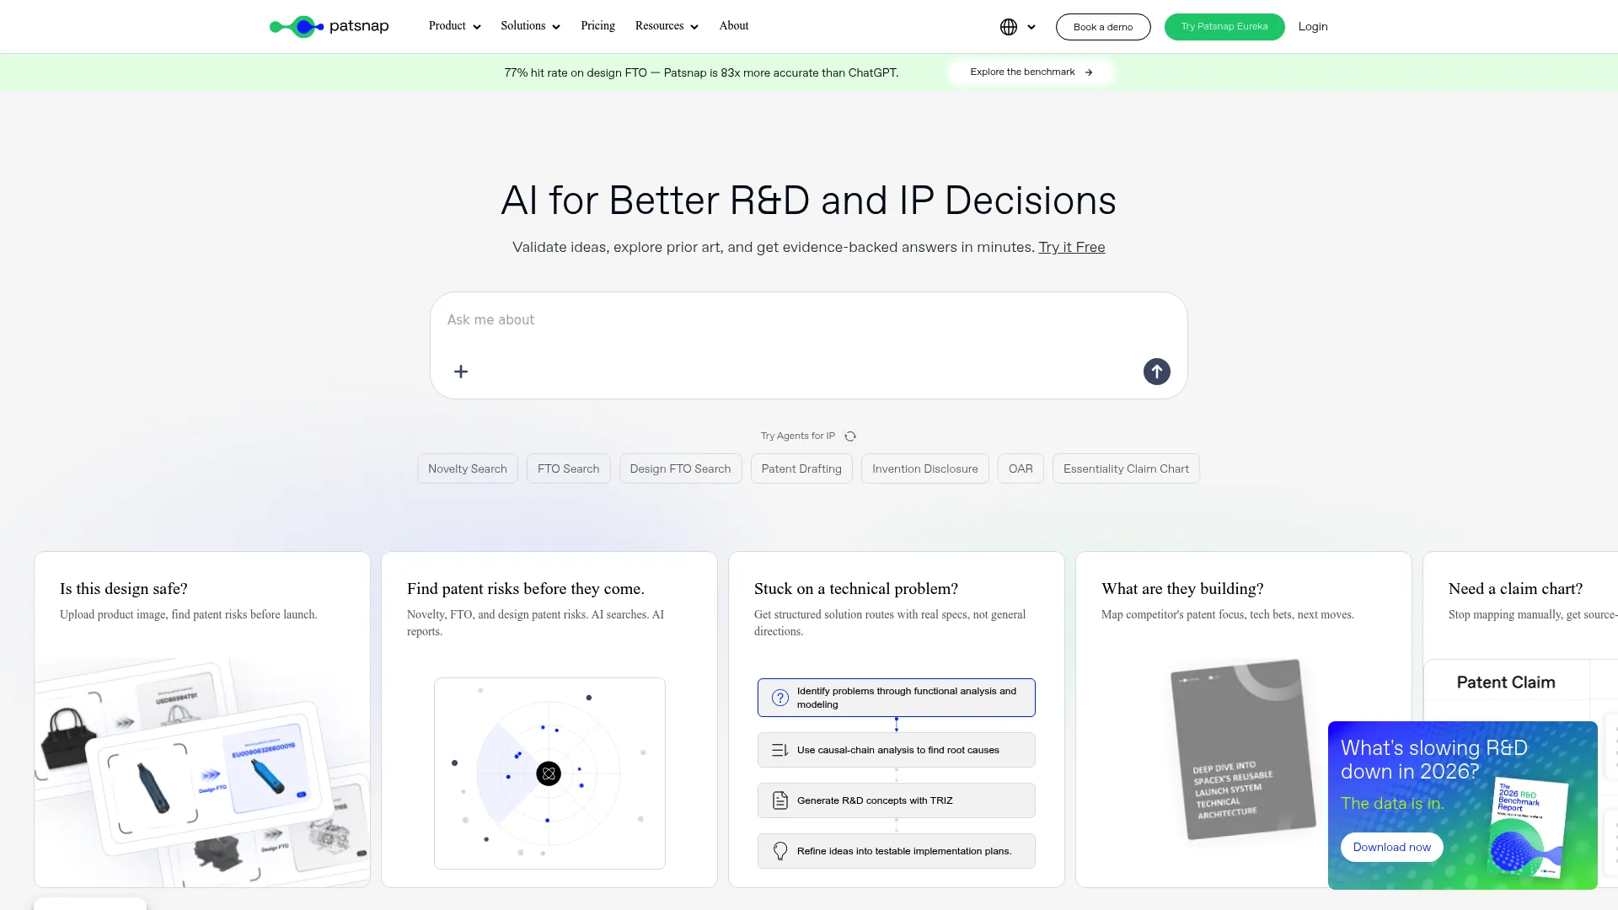Image resolution: width=1618 pixels, height=910 pixels.
Task: Open the Pricing page
Action: tap(597, 26)
